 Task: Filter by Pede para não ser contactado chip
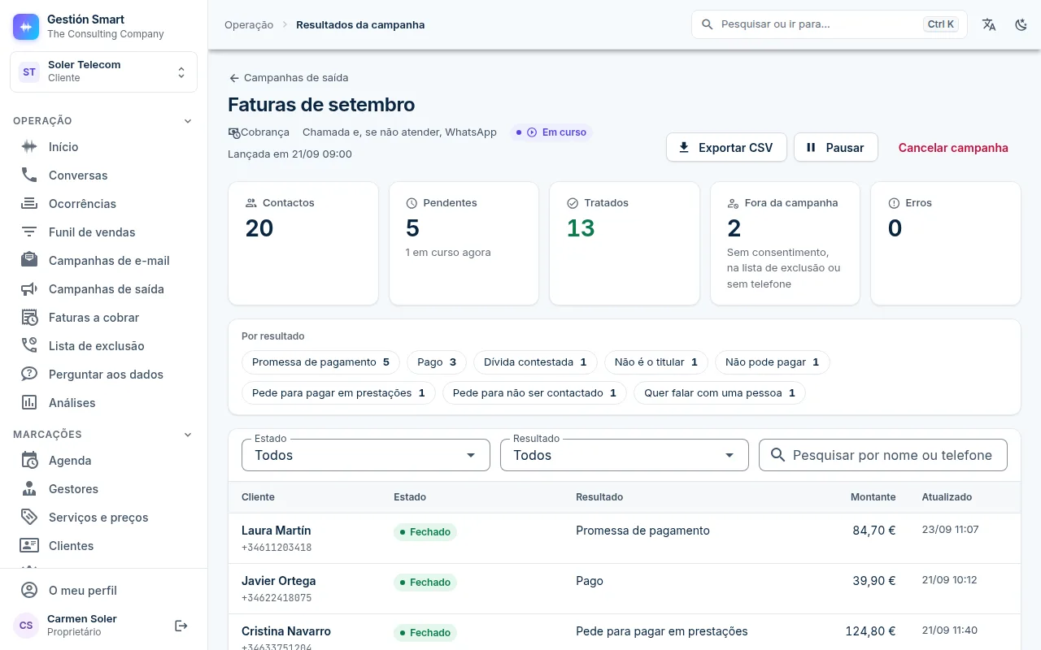click(534, 393)
